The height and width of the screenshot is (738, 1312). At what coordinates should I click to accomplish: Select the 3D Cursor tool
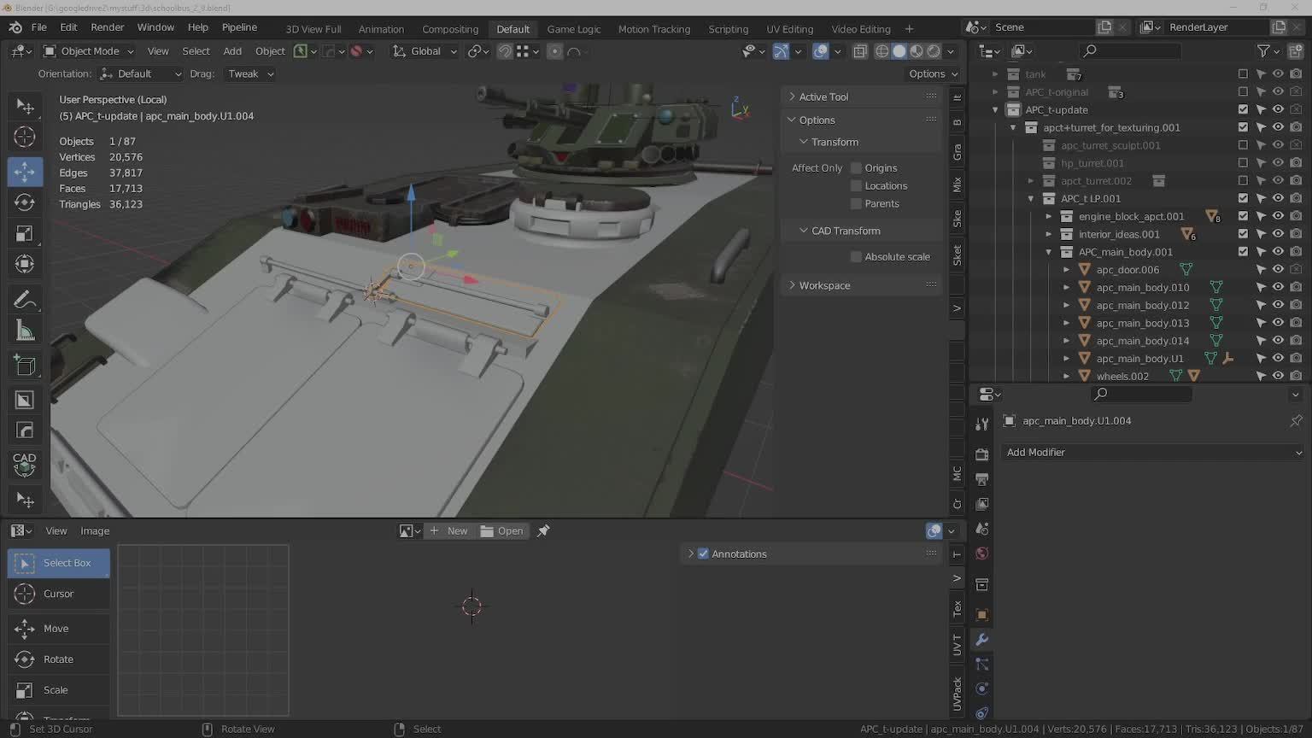[25, 137]
